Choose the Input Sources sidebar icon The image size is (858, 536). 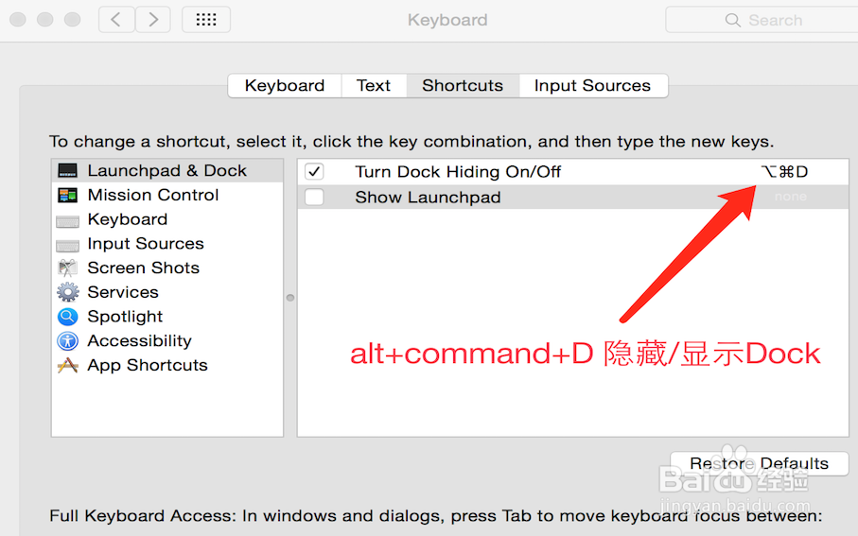click(x=67, y=245)
